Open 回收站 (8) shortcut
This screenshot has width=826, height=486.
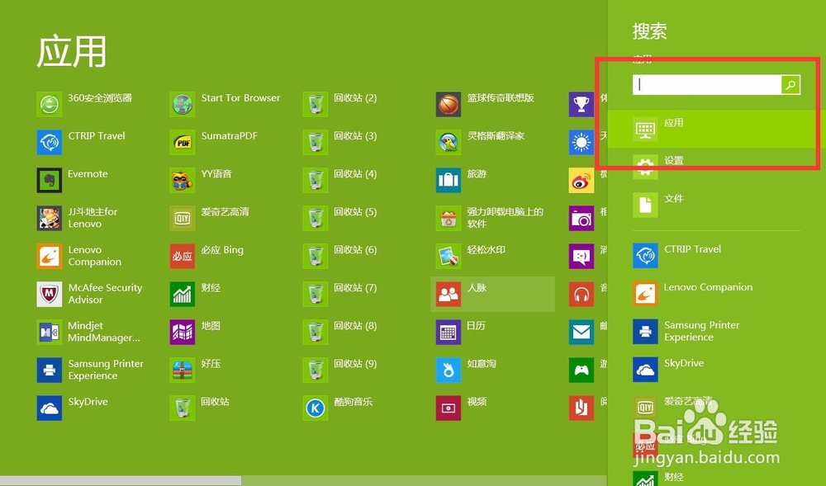[x=339, y=332]
